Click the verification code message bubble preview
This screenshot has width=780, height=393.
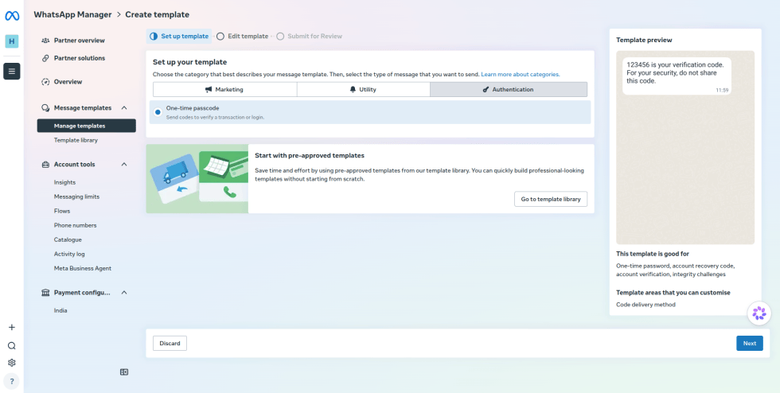coord(677,76)
